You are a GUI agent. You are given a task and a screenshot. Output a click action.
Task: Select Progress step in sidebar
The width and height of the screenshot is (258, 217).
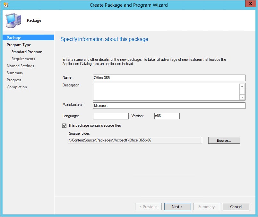pos(14,80)
